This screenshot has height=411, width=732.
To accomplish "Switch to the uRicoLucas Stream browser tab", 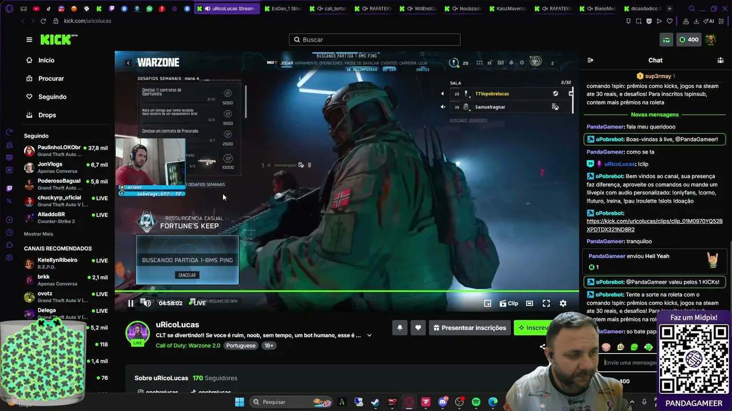I will [x=228, y=9].
